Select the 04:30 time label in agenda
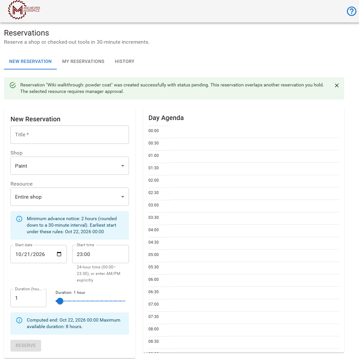 154,242
